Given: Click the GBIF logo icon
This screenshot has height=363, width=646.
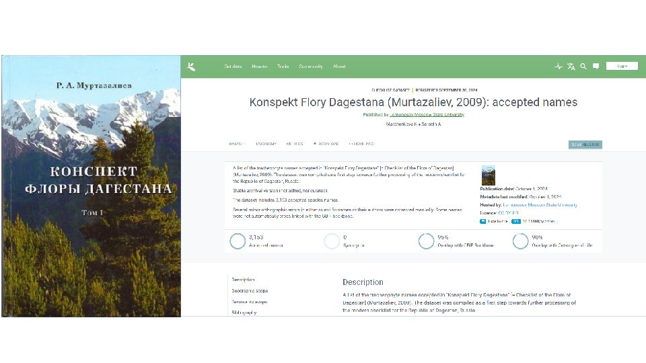Looking at the screenshot, I should (191, 67).
